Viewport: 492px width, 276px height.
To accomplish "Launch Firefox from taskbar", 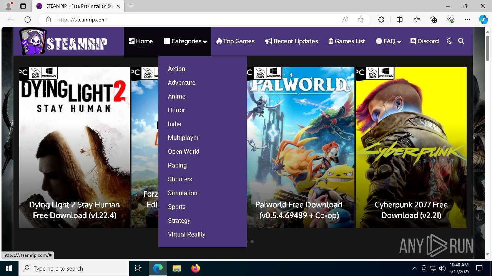I will tap(195, 268).
